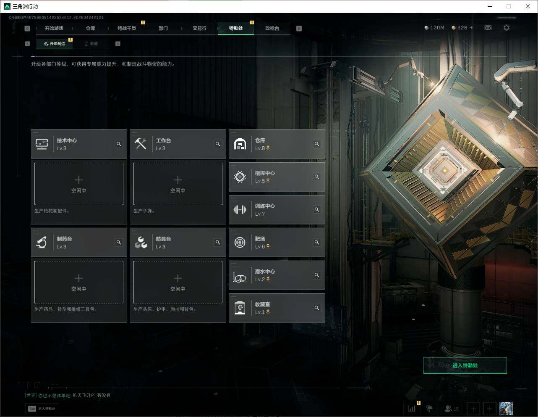The image size is (538, 417).
Task: Open the mail envelope icon
Action: tap(488, 28)
